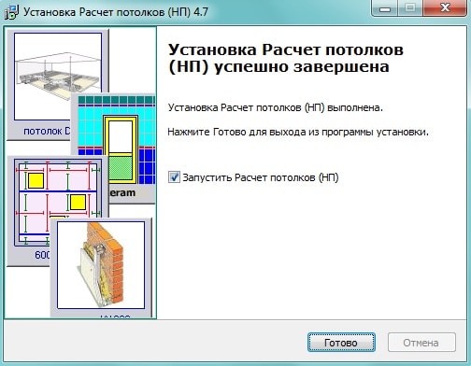Click the heading 'успешно завершена' text
Viewport: 471px width, 366px height.
tap(302, 67)
